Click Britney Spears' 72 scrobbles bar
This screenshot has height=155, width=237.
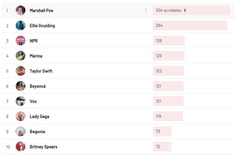click(162, 147)
